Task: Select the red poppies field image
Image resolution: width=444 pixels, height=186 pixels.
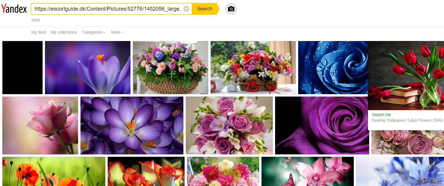Action: click(x=54, y=171)
